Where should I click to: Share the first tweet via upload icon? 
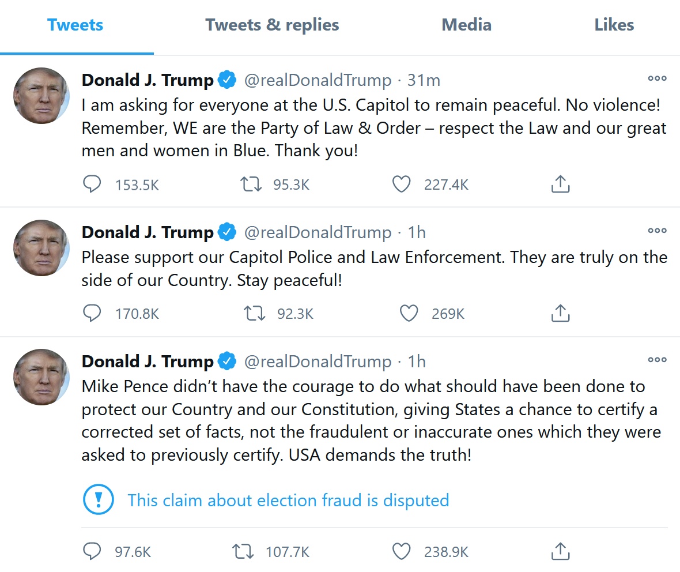point(560,185)
